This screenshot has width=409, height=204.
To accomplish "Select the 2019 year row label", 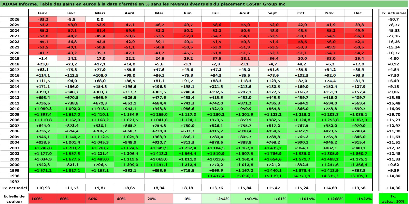I will click(14, 58).
